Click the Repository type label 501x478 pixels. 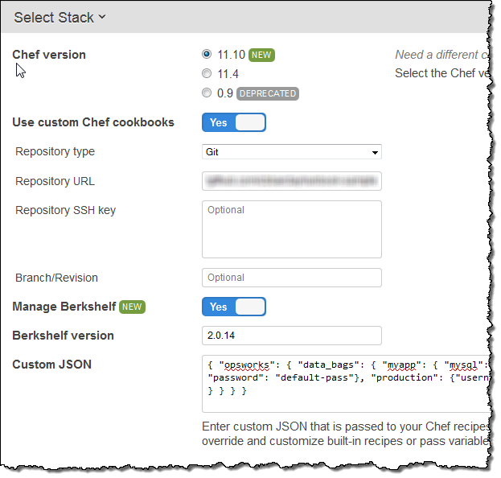pyautogui.click(x=55, y=151)
